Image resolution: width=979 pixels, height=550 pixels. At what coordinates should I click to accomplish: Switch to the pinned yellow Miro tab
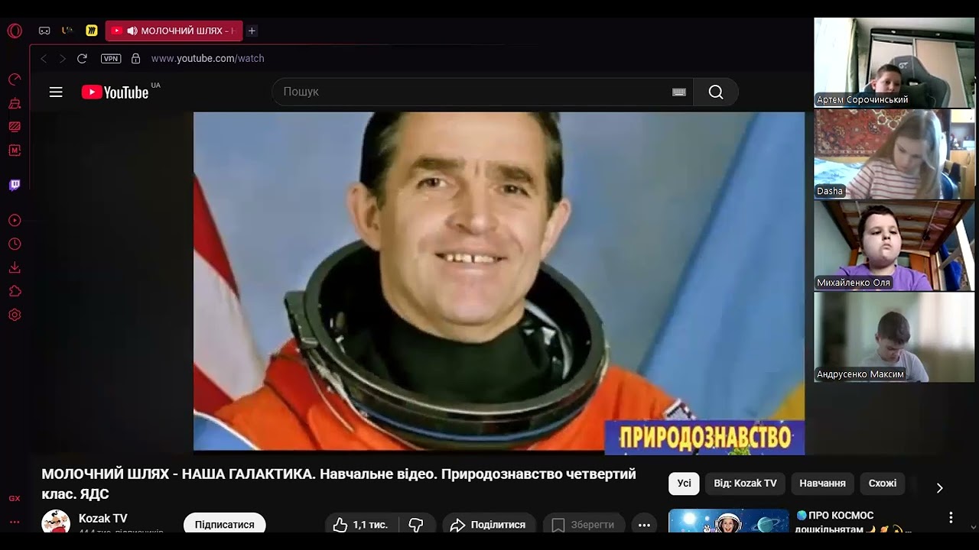(x=92, y=31)
